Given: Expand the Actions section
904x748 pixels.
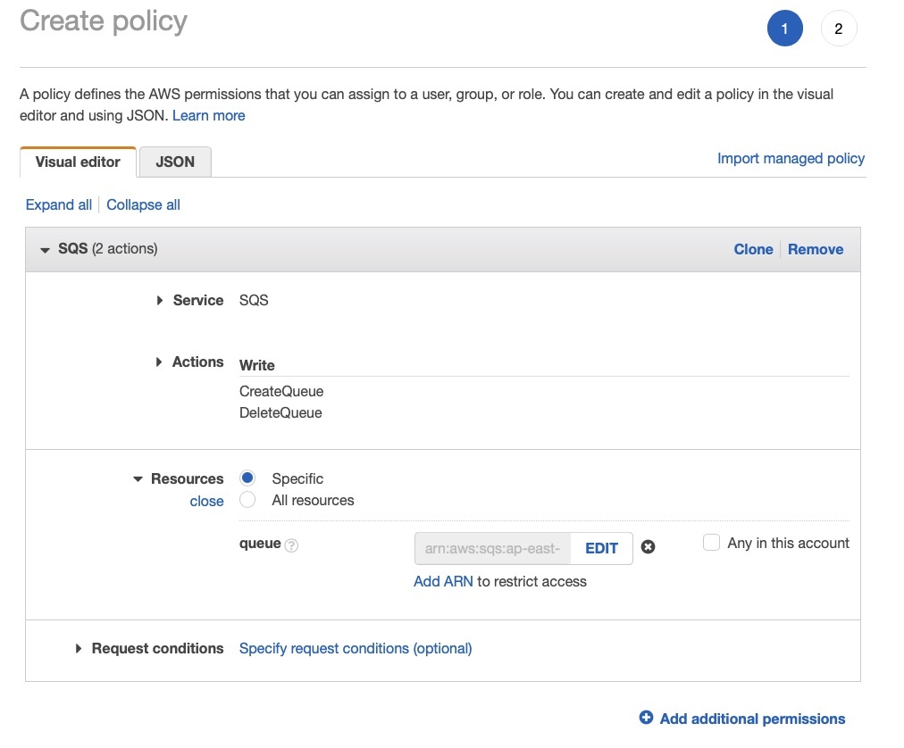Looking at the screenshot, I should [x=160, y=362].
